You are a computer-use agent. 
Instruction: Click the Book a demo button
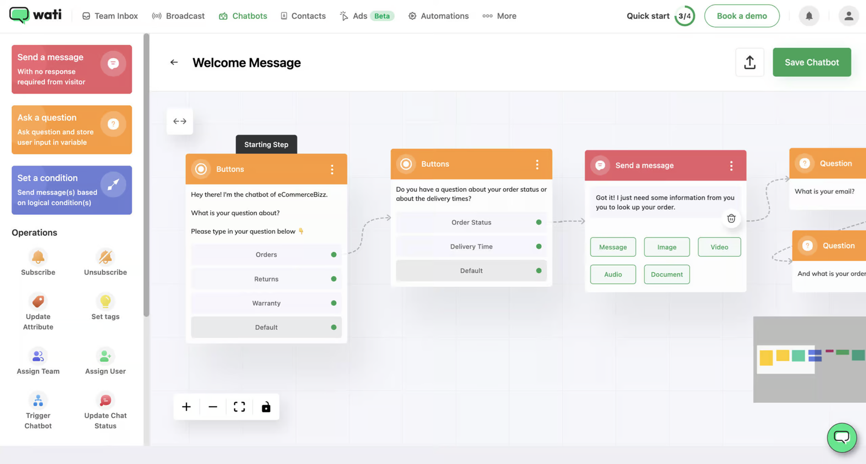pyautogui.click(x=742, y=16)
